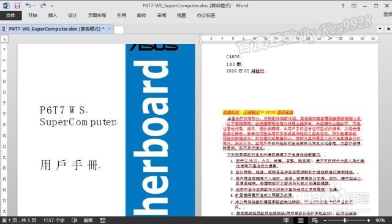The height and width of the screenshot is (224, 392).
Task: Click the right indent marker on horizontal ruler
Action: click(379, 41)
